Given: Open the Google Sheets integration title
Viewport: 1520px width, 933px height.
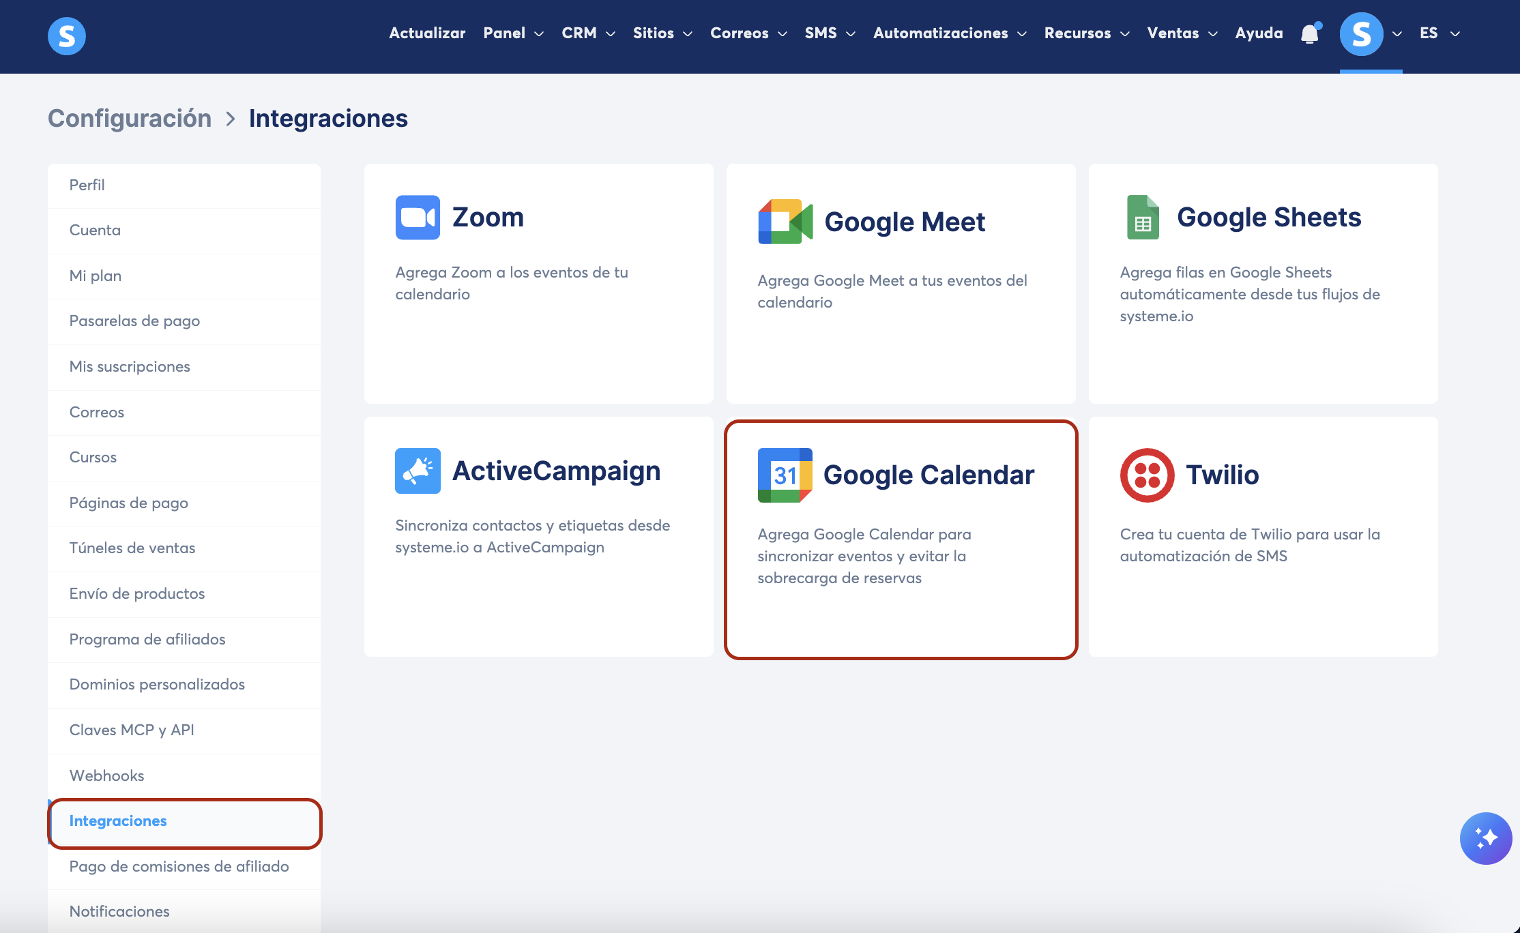Looking at the screenshot, I should [1269, 218].
